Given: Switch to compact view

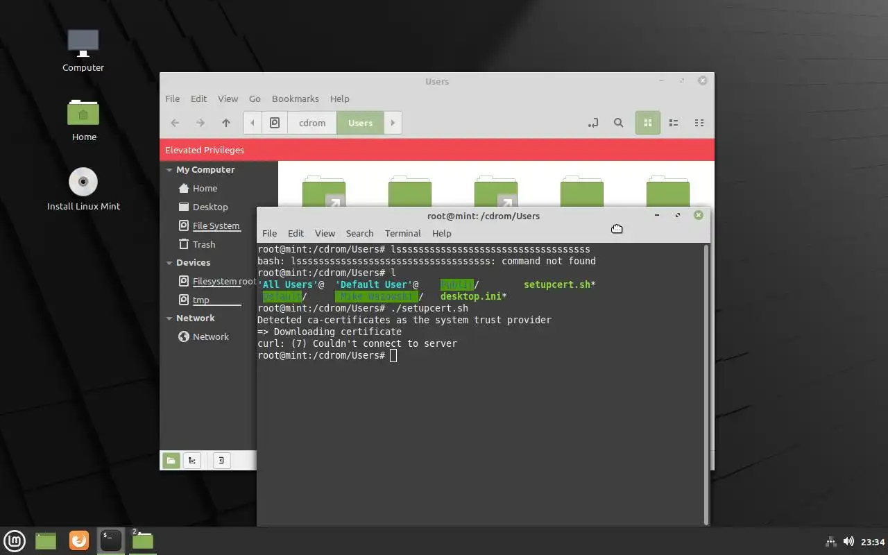Looking at the screenshot, I should tap(699, 123).
